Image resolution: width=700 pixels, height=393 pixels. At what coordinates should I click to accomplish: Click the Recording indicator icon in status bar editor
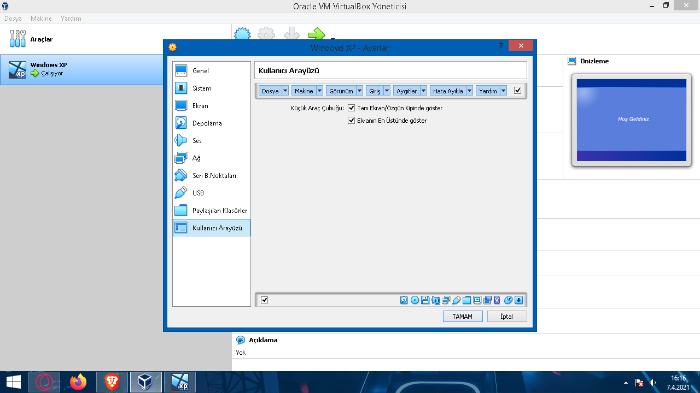[x=487, y=300]
